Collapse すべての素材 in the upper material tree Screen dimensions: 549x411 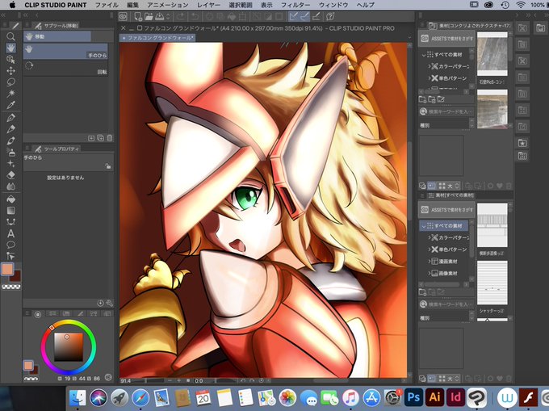pos(424,55)
